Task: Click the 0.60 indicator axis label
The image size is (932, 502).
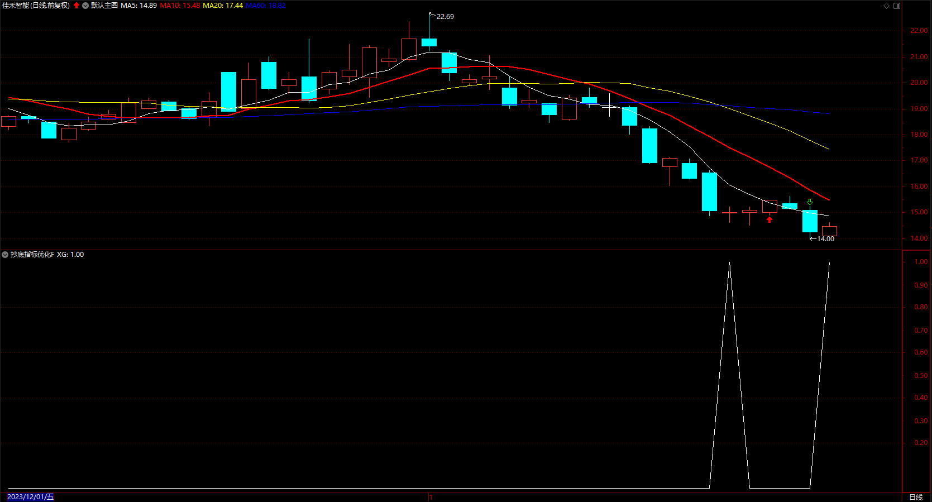Action: pyautogui.click(x=921, y=352)
